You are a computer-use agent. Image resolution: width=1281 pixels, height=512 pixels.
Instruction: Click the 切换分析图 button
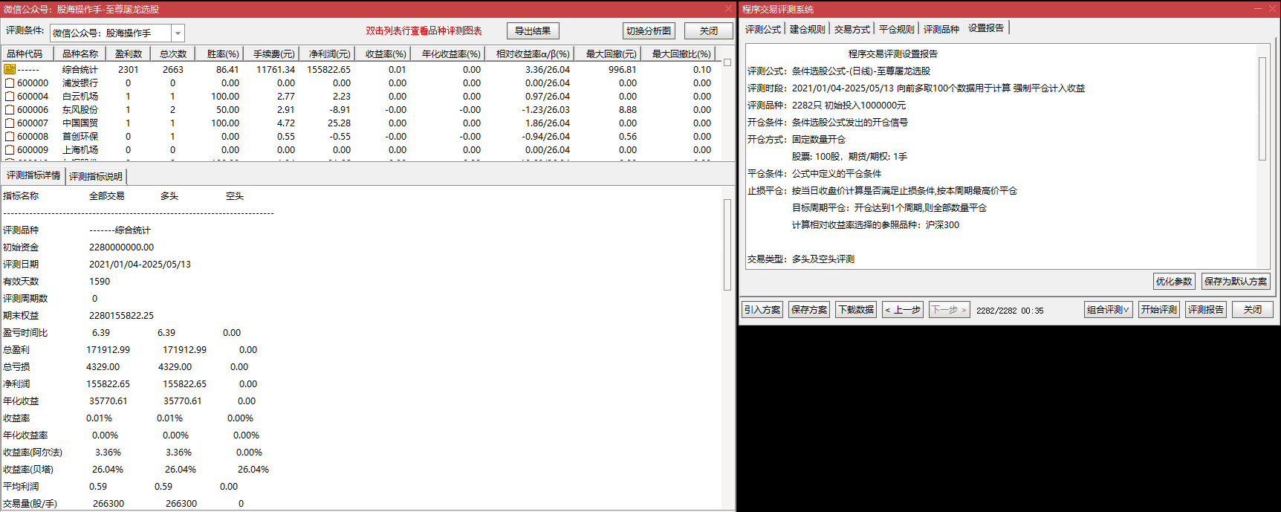coord(649,31)
